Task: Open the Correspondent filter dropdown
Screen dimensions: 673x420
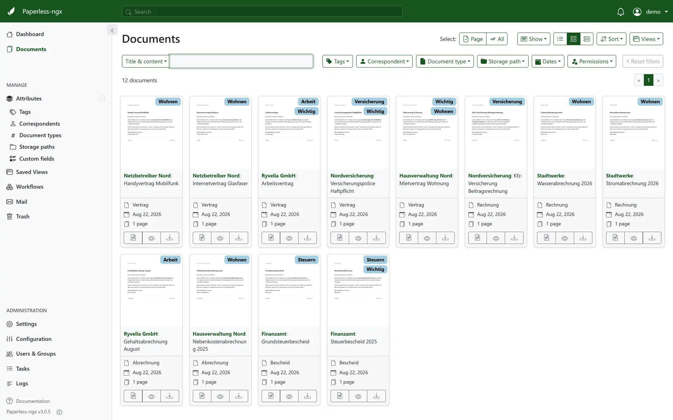Action: (384, 61)
